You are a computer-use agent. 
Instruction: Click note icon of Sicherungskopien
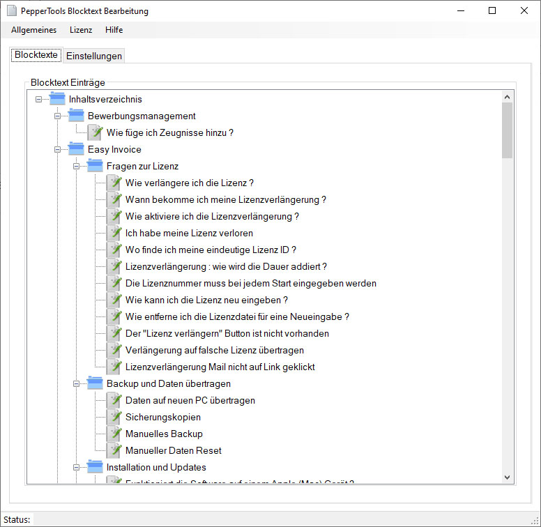coord(114,417)
